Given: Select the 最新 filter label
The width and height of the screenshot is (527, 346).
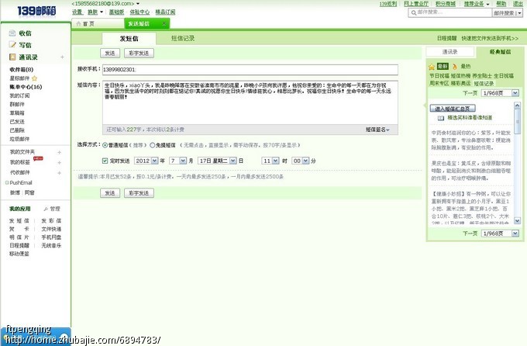Looking at the screenshot, I should (x=443, y=66).
